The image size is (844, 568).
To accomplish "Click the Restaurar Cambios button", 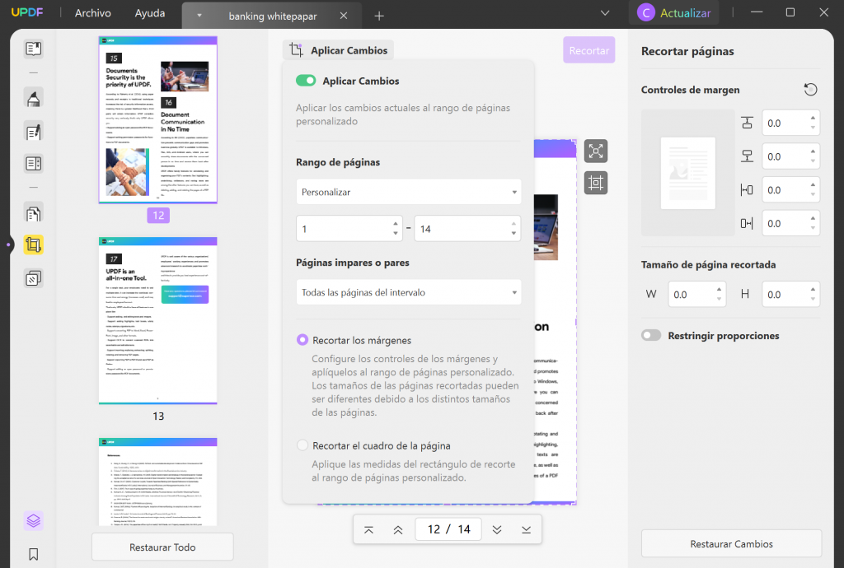I will 730,544.
